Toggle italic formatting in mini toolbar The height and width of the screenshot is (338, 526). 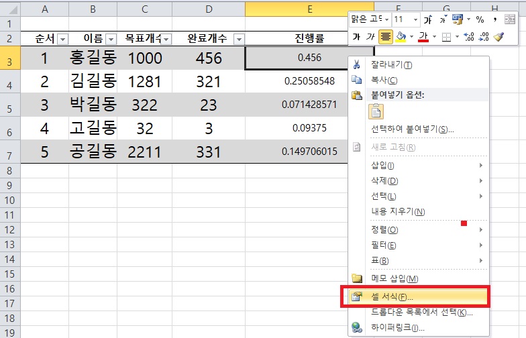pos(370,36)
